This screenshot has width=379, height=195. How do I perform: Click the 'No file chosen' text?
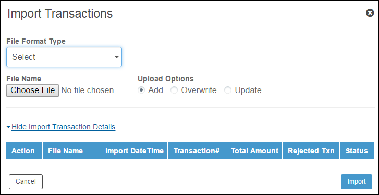coord(88,90)
